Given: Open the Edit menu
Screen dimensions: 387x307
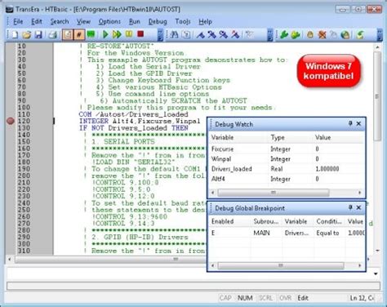Looking at the screenshot, I should pyautogui.click(x=37, y=21).
